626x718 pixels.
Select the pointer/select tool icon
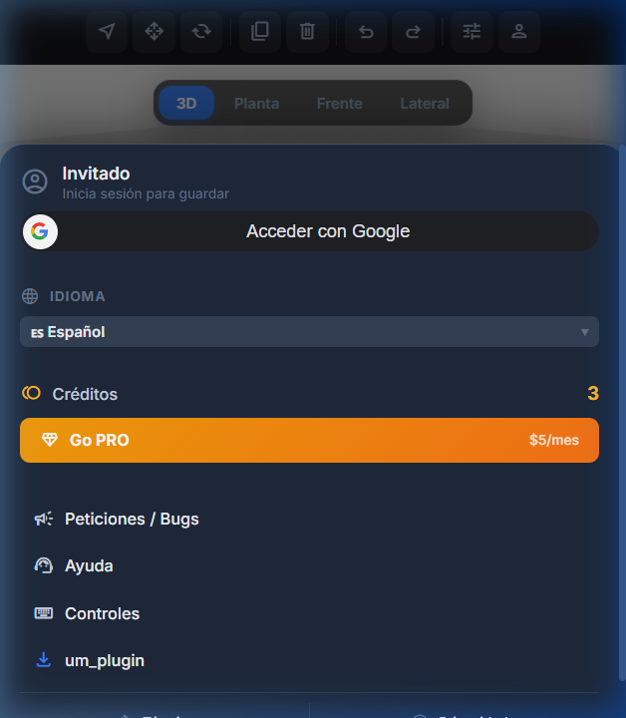[107, 32]
